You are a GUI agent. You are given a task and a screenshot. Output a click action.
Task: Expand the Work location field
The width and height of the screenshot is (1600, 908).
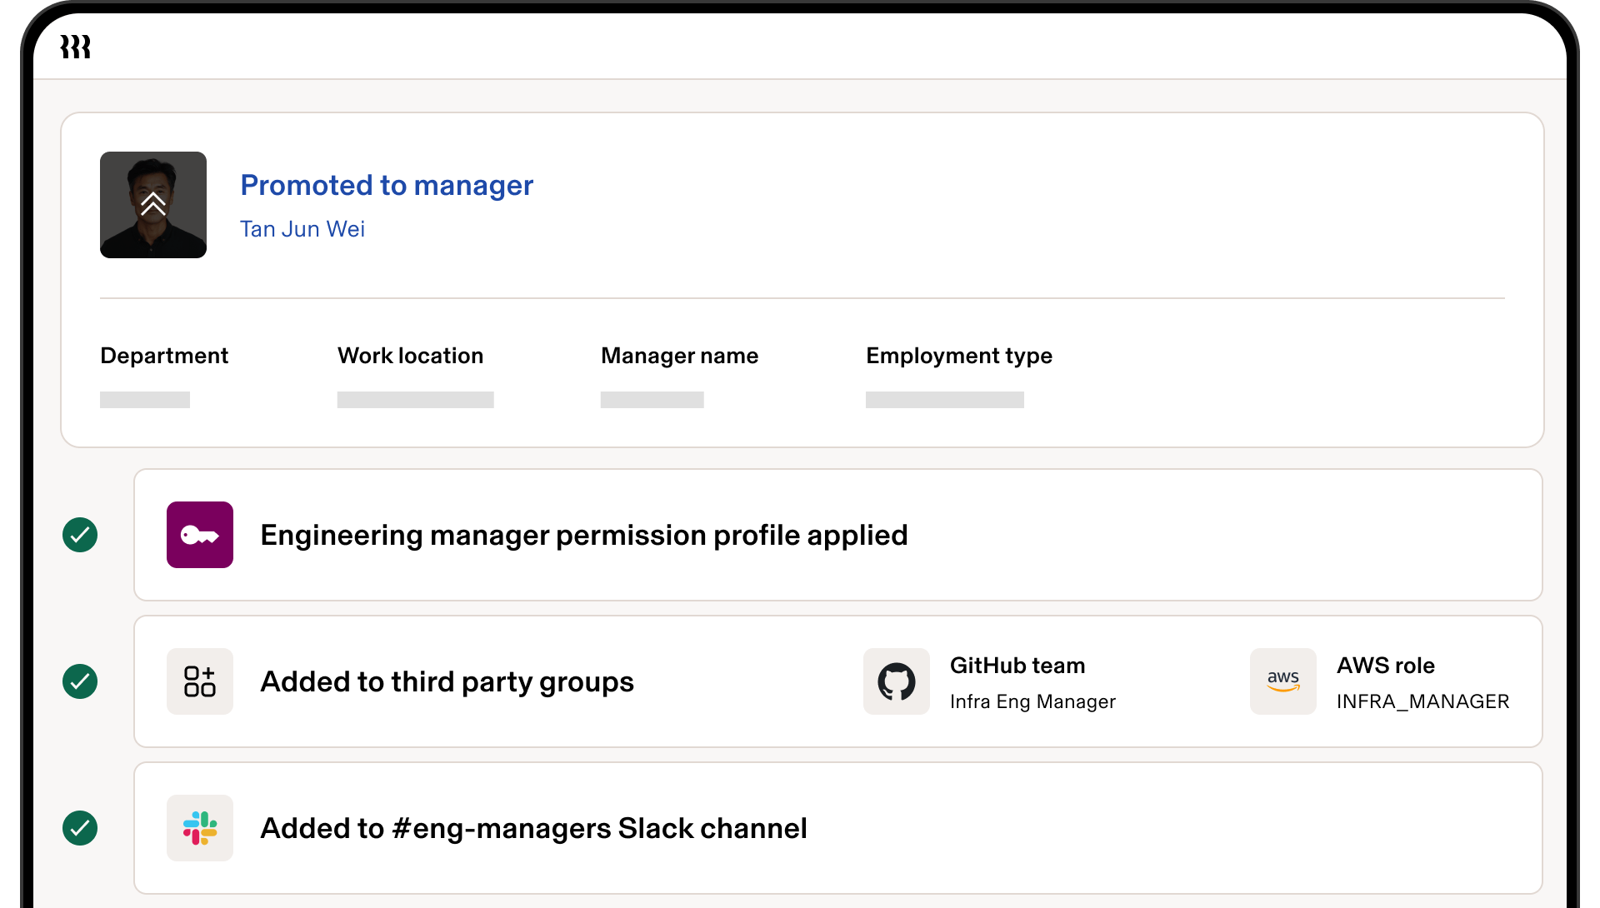414,400
